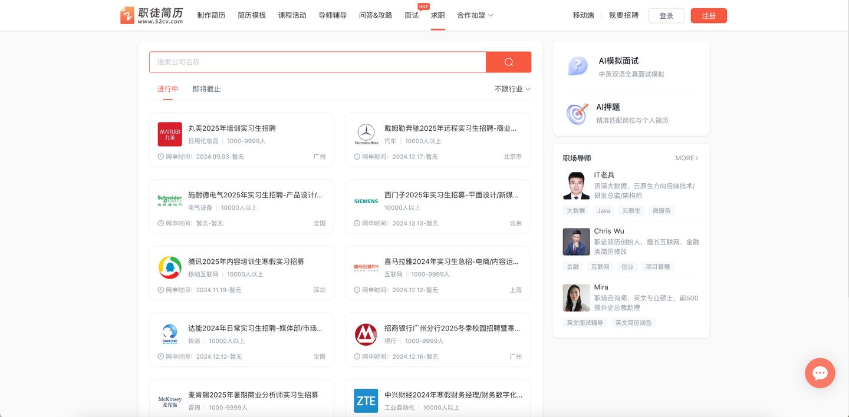Open 招商银行广州分行2025冬季校园招聘 listing
849x417 pixels.
[452, 328]
